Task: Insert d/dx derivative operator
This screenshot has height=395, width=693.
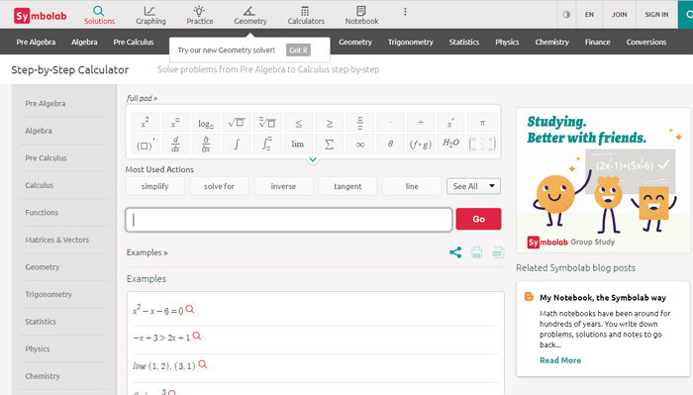Action: click(175, 144)
